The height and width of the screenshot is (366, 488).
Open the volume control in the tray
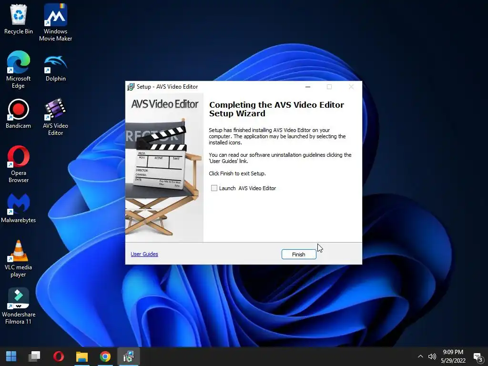click(x=432, y=356)
